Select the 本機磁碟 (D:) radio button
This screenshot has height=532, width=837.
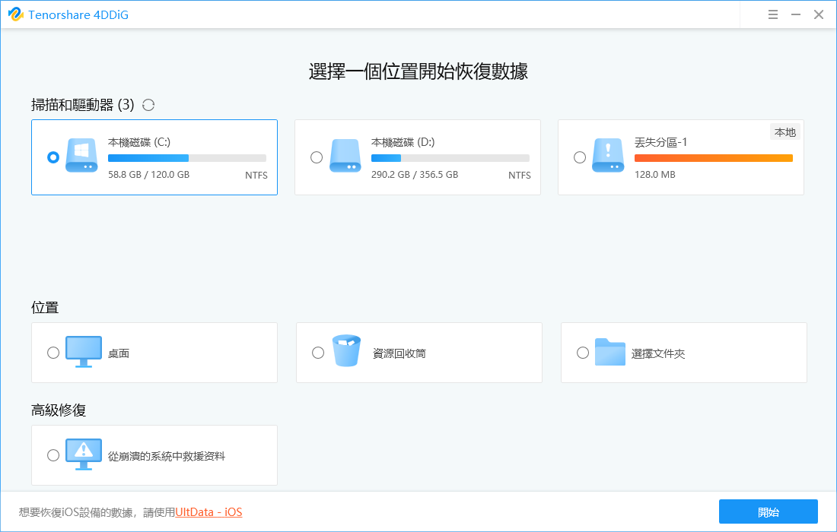(317, 157)
